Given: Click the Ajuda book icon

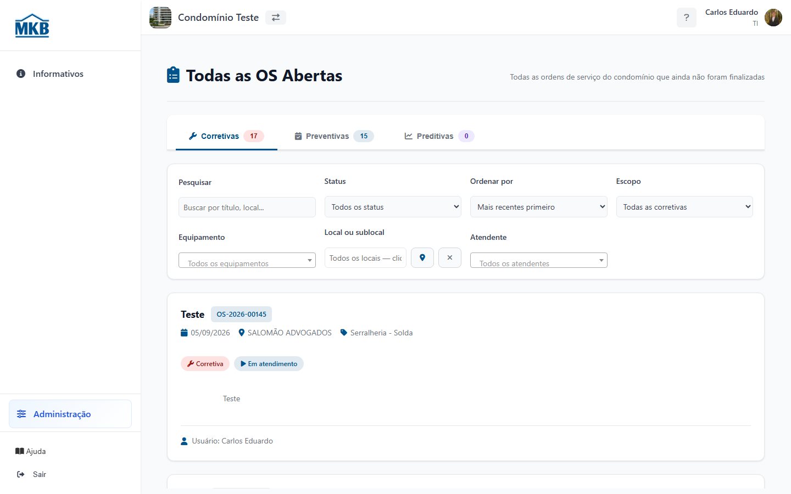Looking at the screenshot, I should click(19, 451).
